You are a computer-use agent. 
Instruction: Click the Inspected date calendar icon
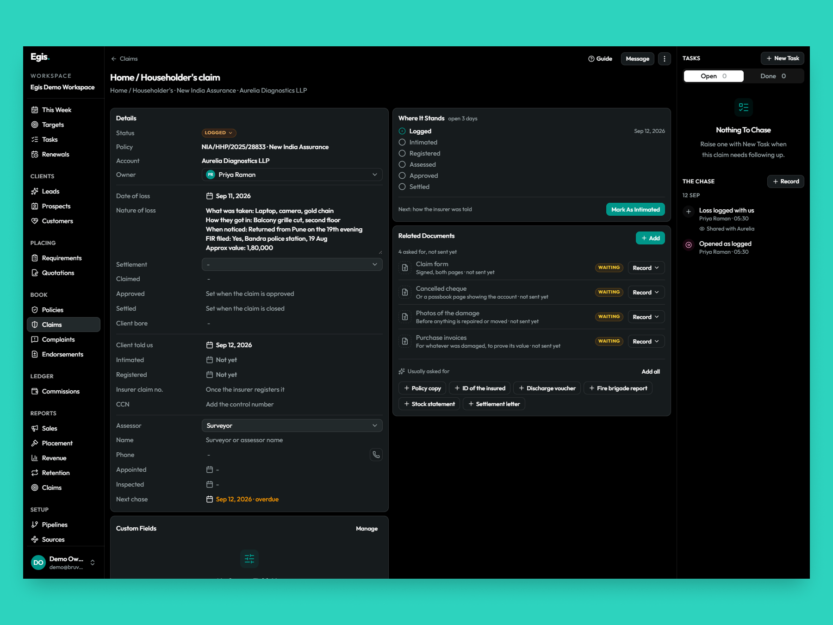point(210,484)
